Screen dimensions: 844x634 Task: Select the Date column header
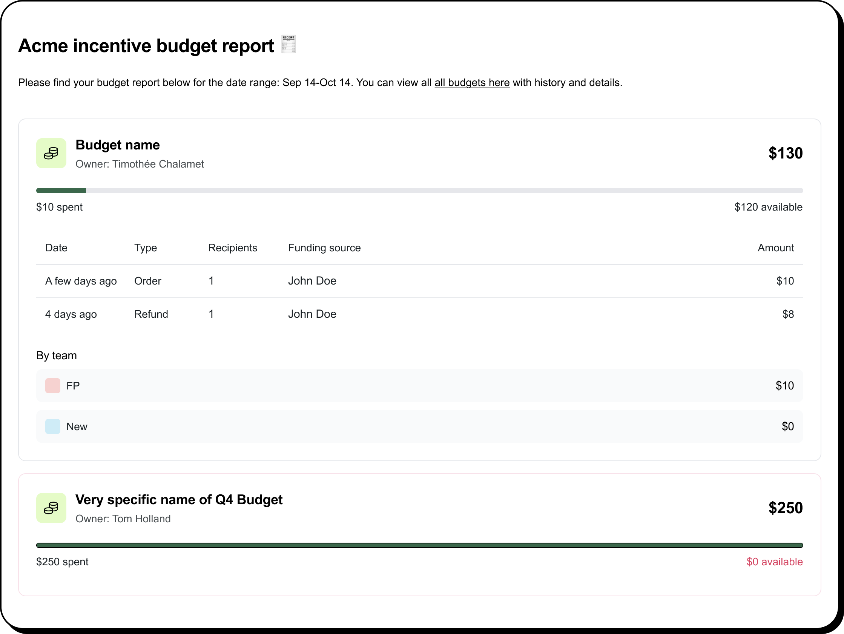pyautogui.click(x=56, y=248)
